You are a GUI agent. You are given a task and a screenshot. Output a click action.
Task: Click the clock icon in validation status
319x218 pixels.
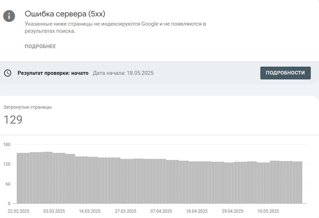[x=8, y=73]
